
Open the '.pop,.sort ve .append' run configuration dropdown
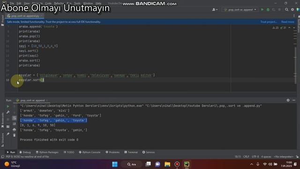point(240,9)
